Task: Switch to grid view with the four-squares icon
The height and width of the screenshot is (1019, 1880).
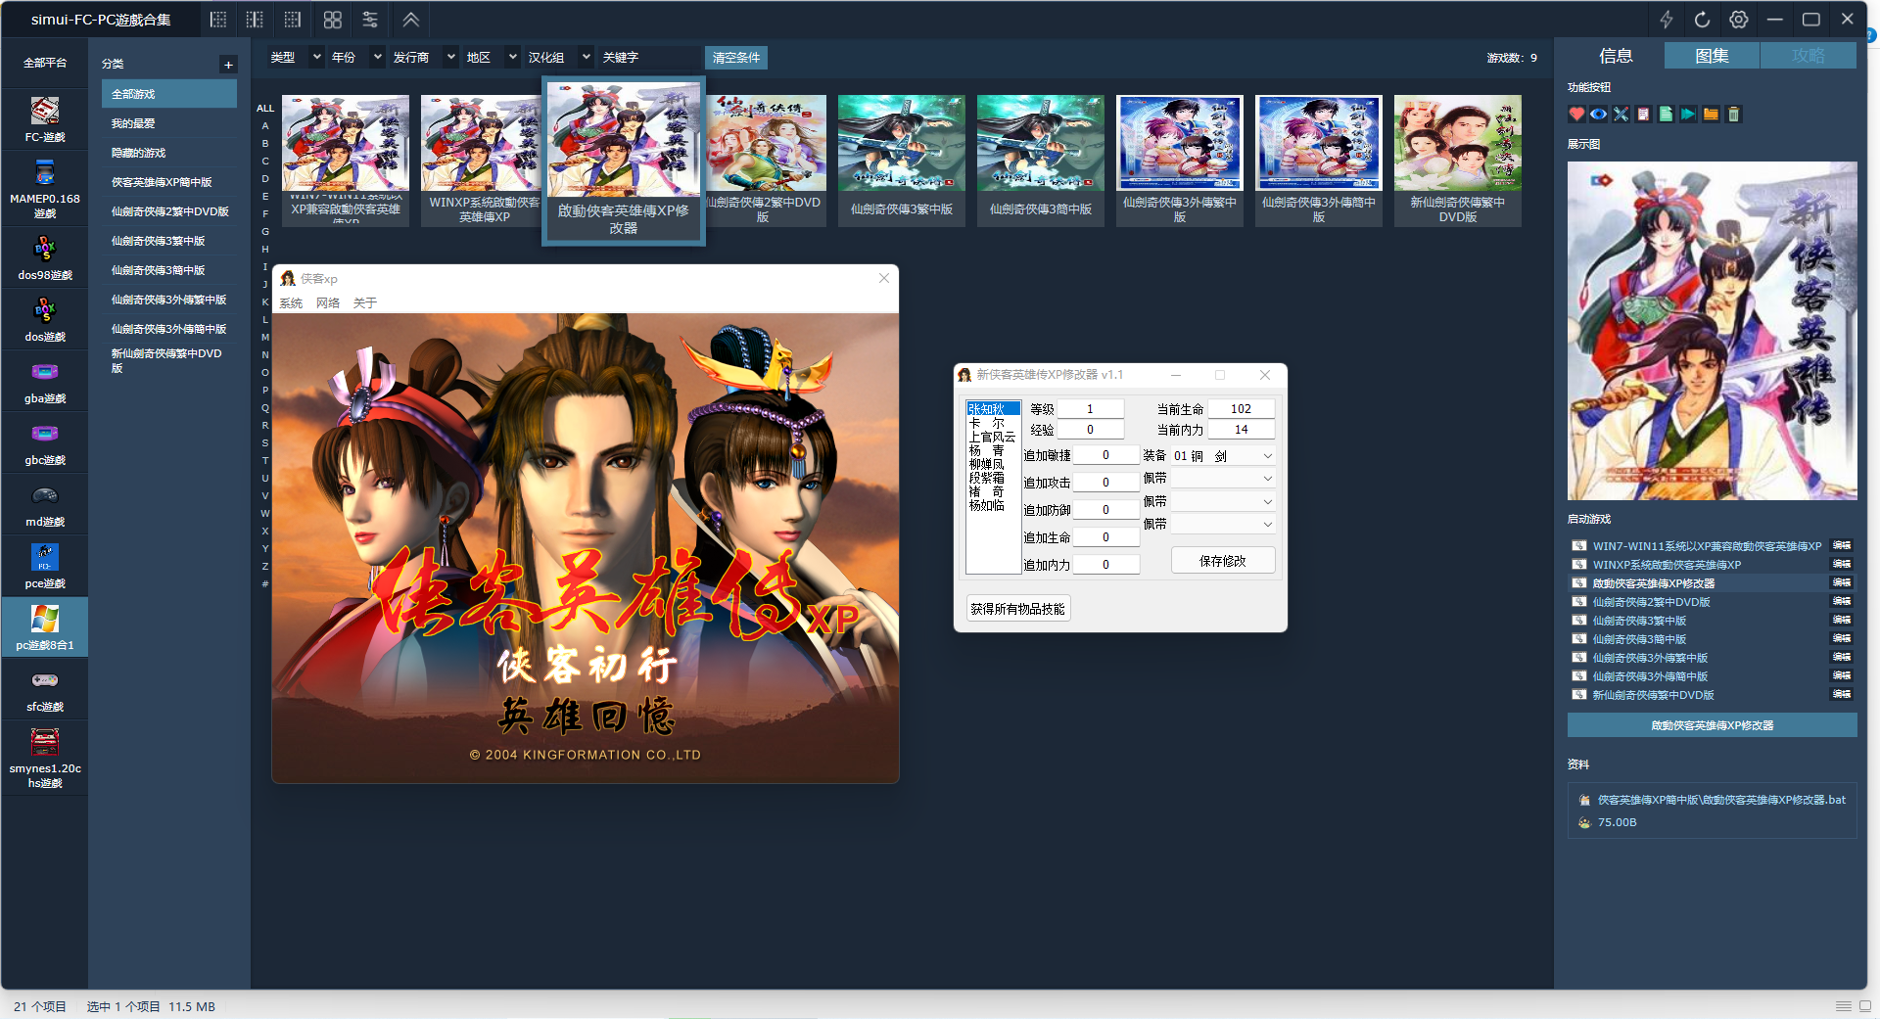Action: click(x=331, y=20)
